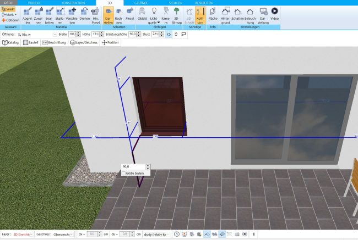358x240 pixels.
Task: Select the shadow Pinsel tool
Action: pos(129,14)
